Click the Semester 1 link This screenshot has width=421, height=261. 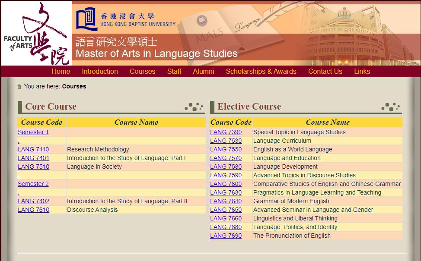pyautogui.click(x=33, y=132)
